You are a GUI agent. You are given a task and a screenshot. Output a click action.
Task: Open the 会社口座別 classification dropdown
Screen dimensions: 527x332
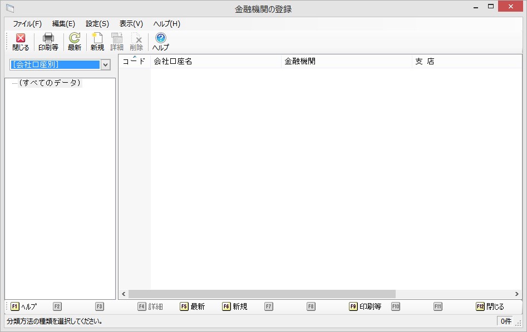(x=106, y=64)
